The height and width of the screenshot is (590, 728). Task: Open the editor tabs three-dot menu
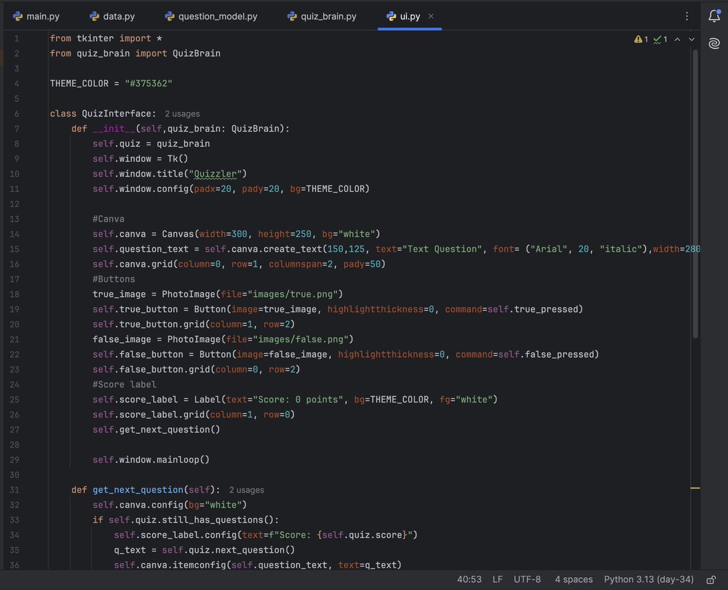point(687,16)
